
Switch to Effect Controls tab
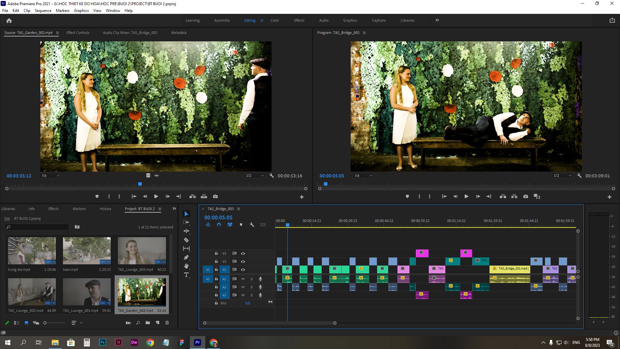click(x=78, y=33)
